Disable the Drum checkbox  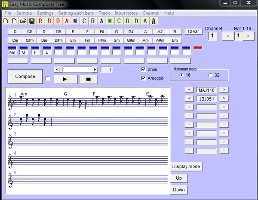coord(144,70)
